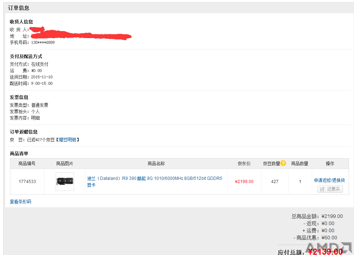This screenshot has height=255, width=354.
Task: Click the 商品编号 column header
Action: 27,163
